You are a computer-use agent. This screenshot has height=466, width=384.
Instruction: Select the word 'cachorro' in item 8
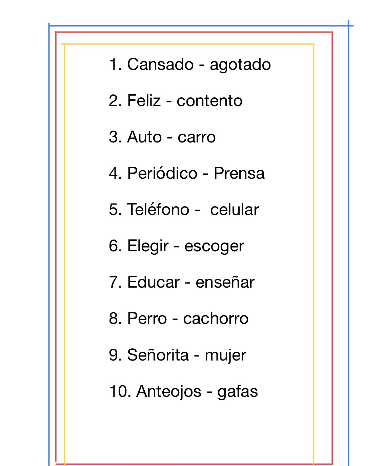(216, 319)
